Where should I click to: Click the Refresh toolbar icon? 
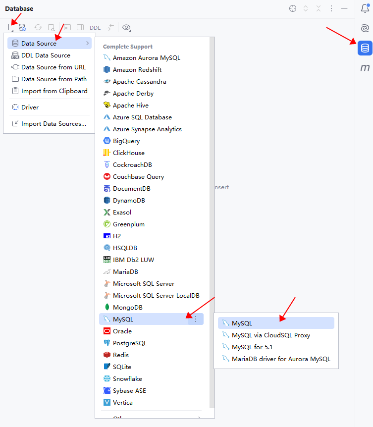pyautogui.click(x=38, y=28)
